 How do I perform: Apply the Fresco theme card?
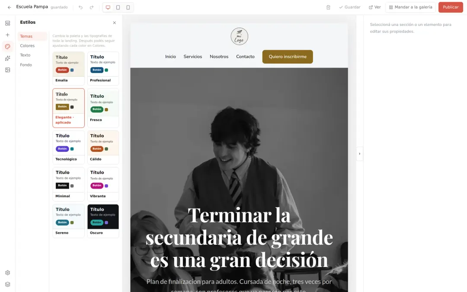point(103,108)
